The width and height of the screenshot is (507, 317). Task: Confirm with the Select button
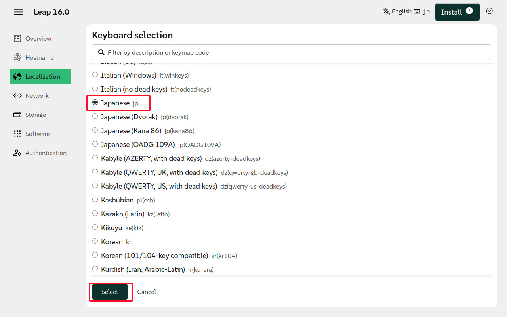[x=110, y=292]
